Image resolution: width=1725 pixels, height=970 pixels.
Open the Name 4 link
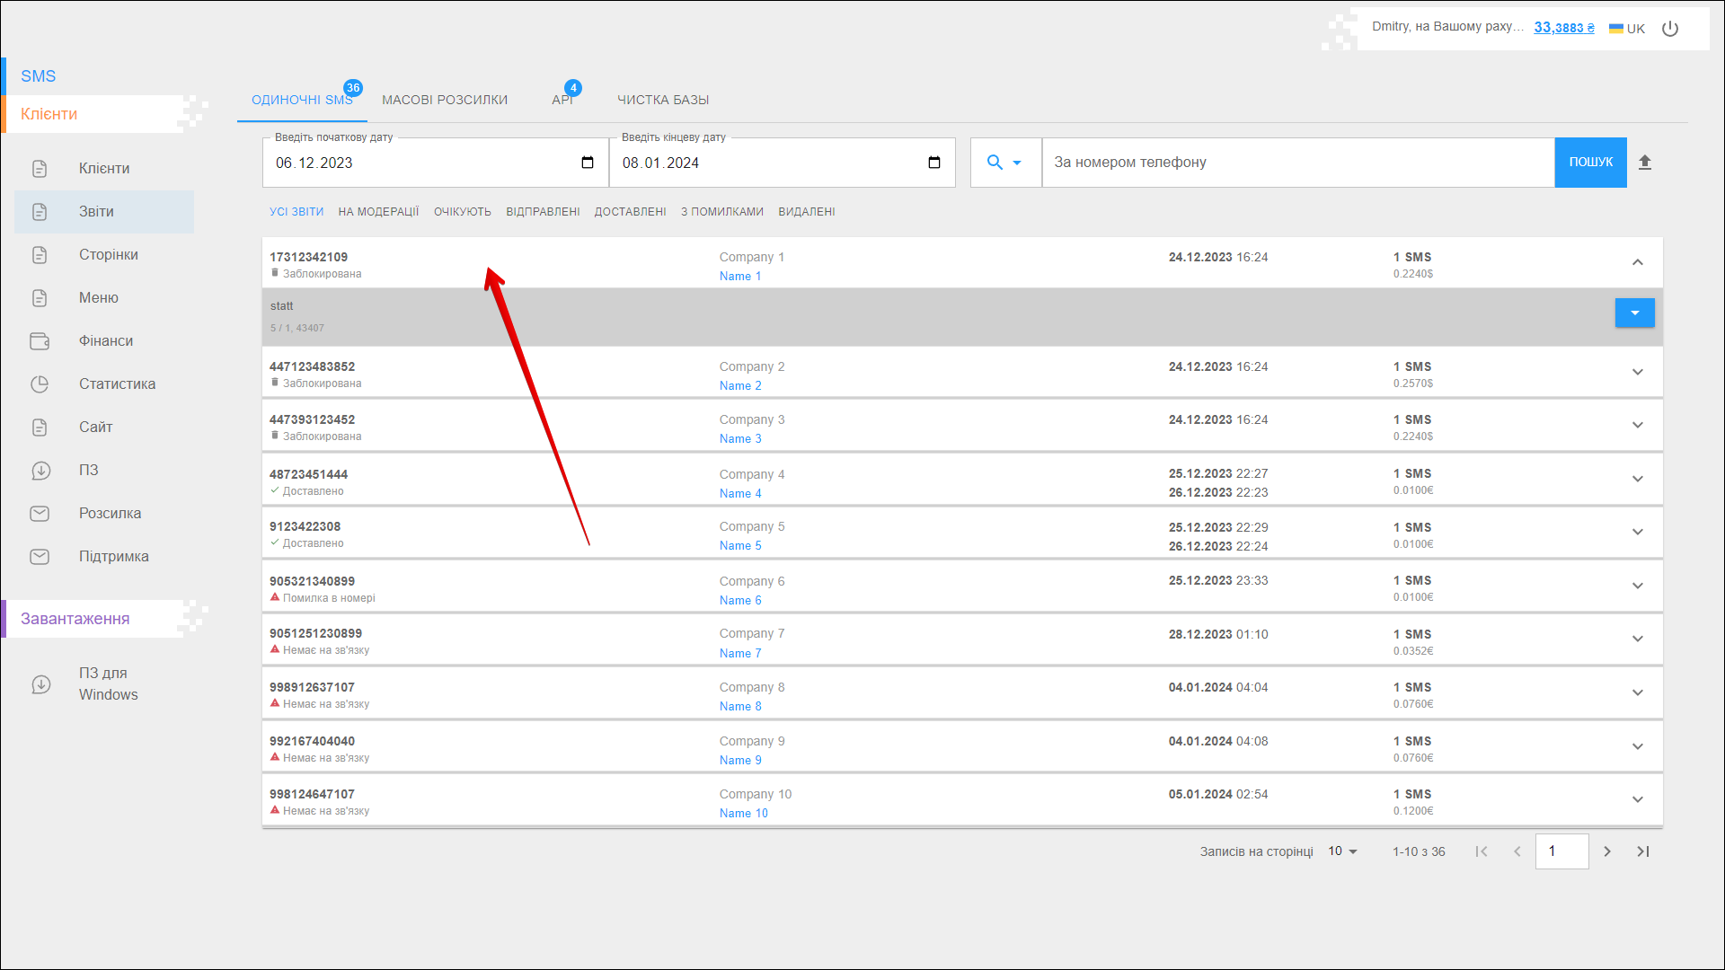pos(740,493)
